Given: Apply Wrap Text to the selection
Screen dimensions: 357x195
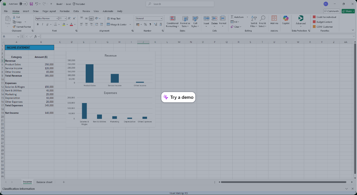Looking at the screenshot, I should pos(114,19).
